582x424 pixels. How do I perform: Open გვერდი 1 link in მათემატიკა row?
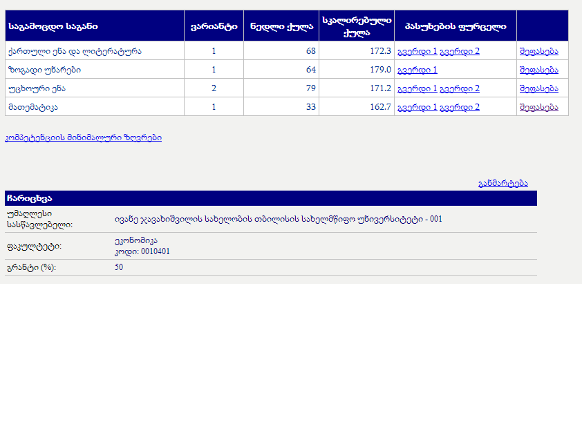pyautogui.click(x=417, y=107)
